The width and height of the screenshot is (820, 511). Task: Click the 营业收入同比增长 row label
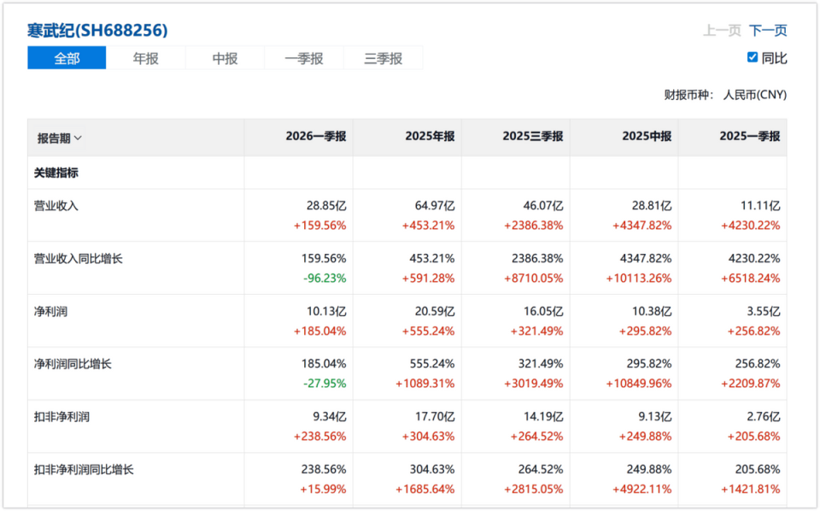click(78, 259)
